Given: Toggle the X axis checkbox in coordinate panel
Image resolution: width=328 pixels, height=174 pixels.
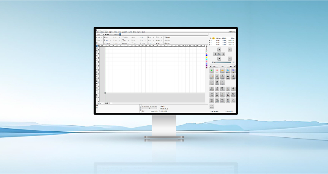Looking at the screenshot, I should pos(210,40).
